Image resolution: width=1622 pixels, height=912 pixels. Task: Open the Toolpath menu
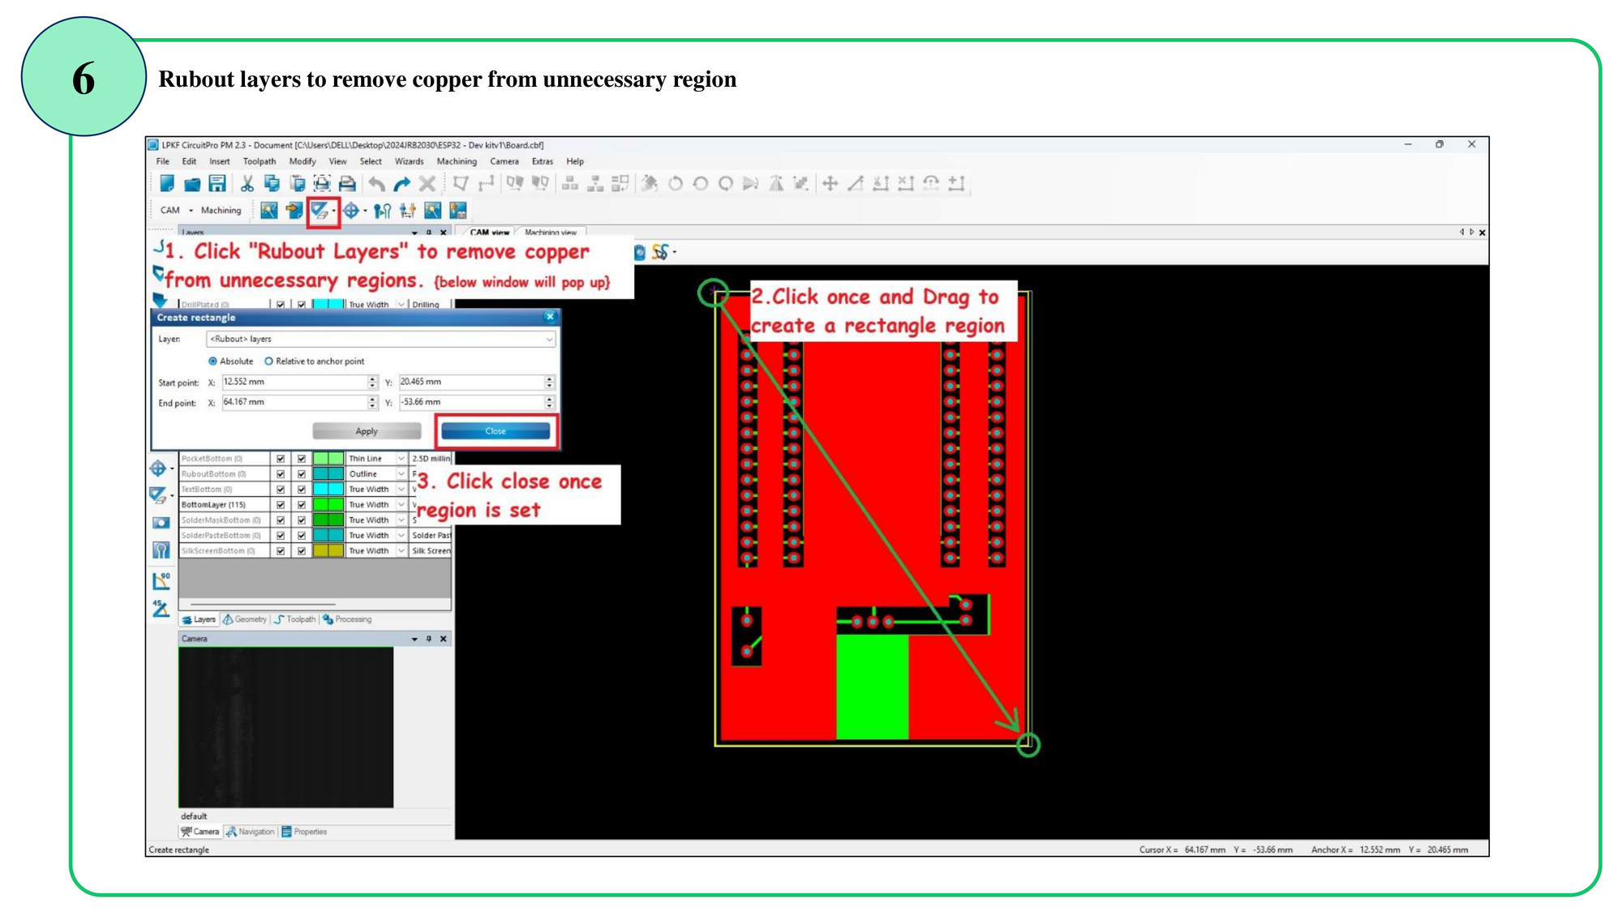click(260, 161)
